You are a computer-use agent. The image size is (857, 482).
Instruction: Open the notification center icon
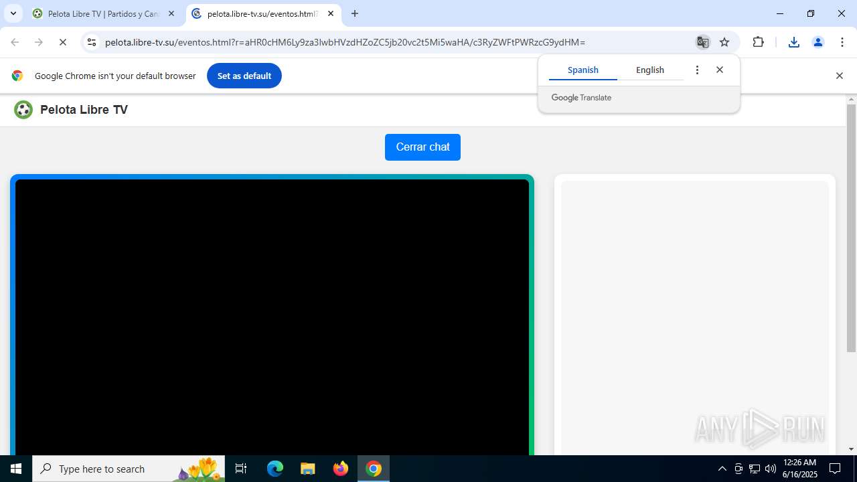[835, 469]
